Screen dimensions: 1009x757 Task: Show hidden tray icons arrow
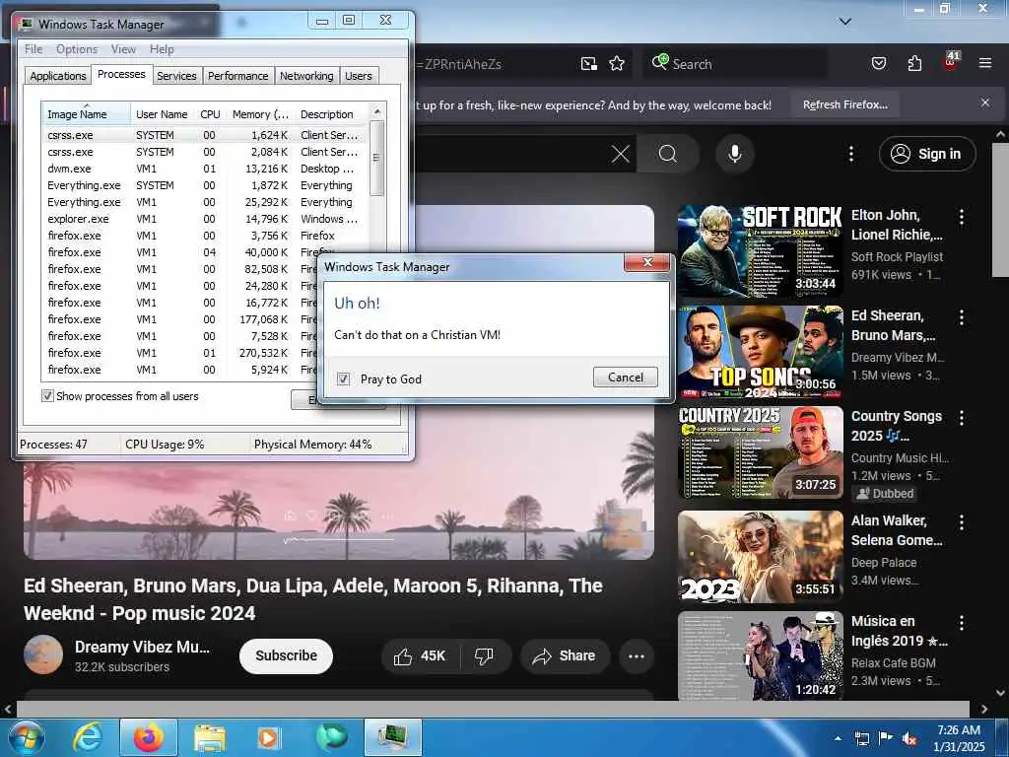tap(838, 739)
